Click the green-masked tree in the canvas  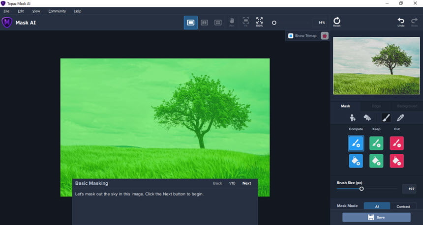click(202, 111)
